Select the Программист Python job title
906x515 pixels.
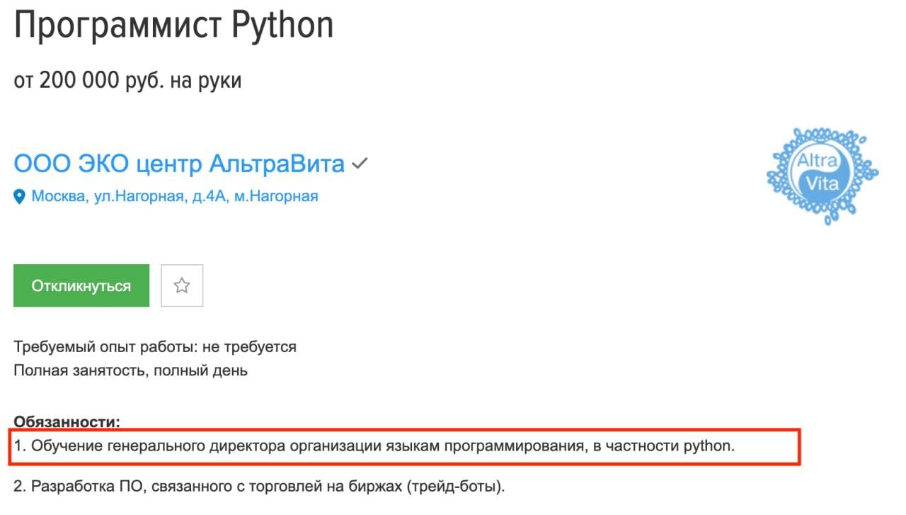click(x=173, y=26)
